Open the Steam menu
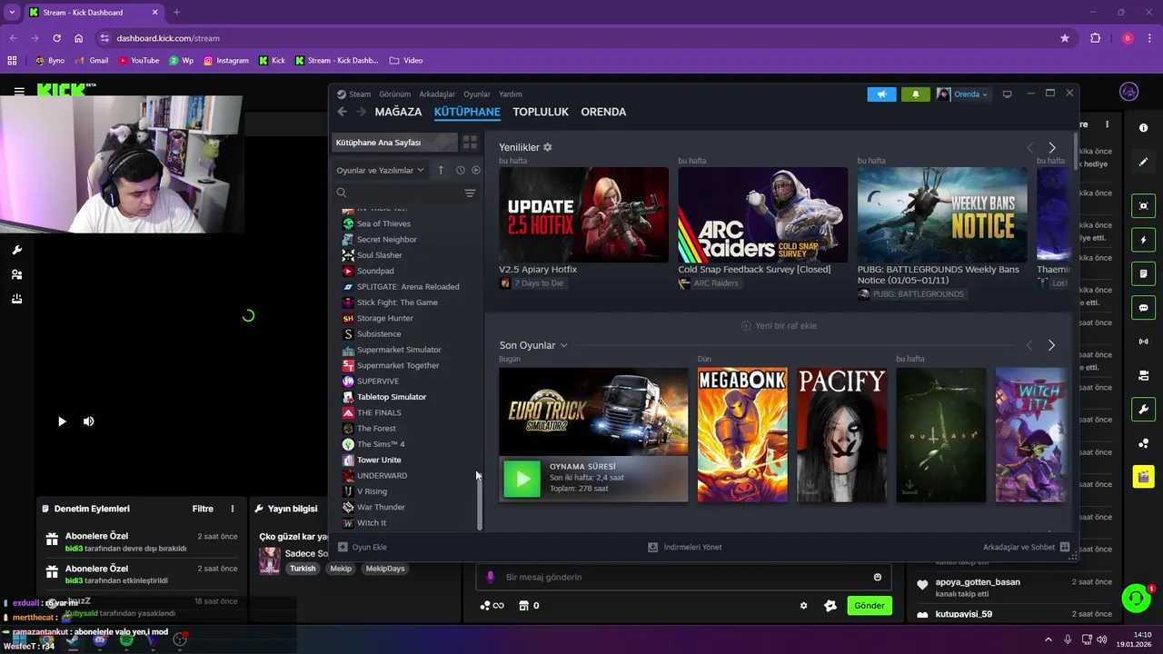Viewport: 1163px width, 654px height. [354, 94]
